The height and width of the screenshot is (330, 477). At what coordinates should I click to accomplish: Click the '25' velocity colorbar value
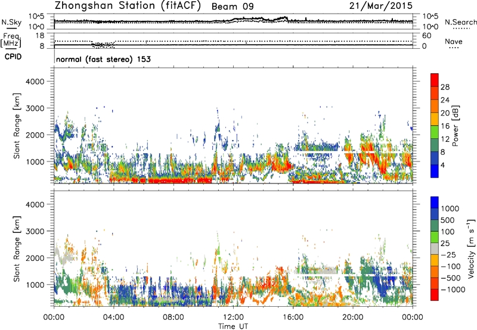(x=445, y=244)
